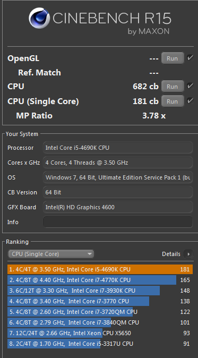Select the i5-4690K ranking entry
This screenshot has height=358, width=198.
click(100, 269)
